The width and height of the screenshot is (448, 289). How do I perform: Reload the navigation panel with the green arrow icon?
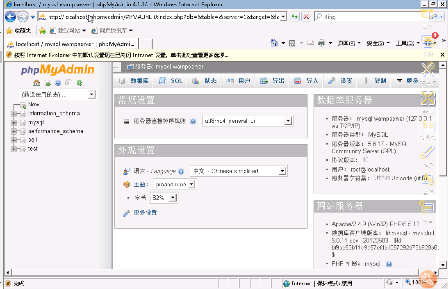click(x=79, y=83)
